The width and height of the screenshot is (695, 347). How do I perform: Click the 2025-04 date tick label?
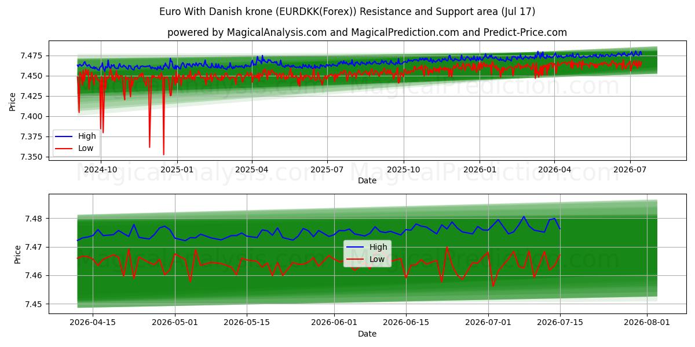pos(252,169)
